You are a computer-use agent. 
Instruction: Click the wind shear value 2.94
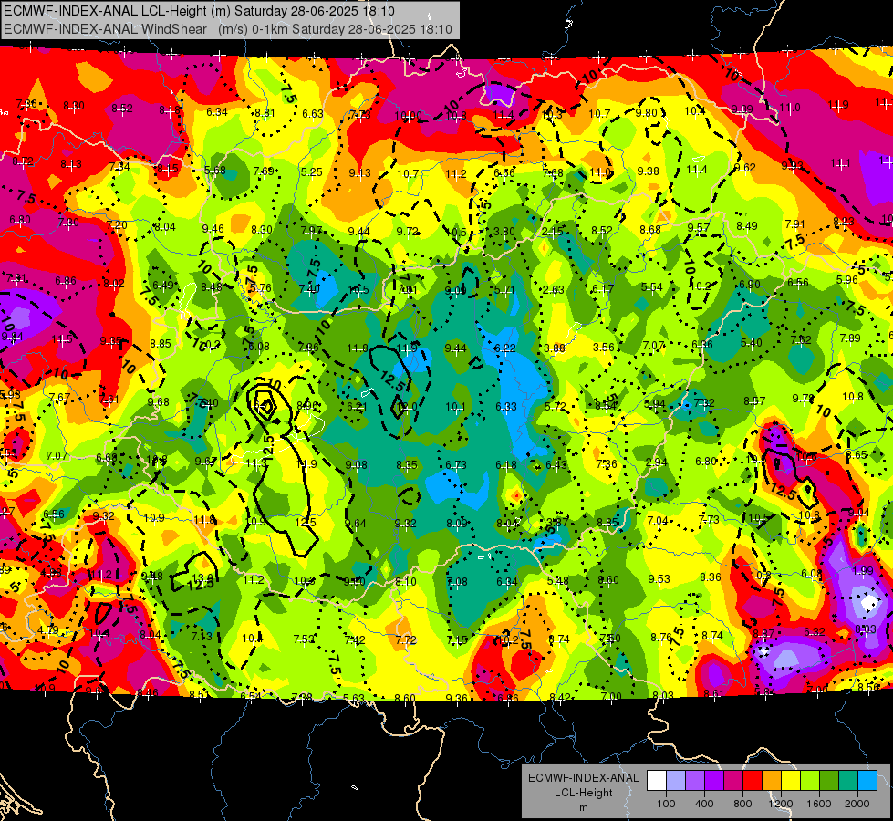(656, 462)
